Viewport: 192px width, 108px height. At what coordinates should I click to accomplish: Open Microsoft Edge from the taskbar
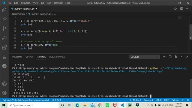(x=77, y=105)
